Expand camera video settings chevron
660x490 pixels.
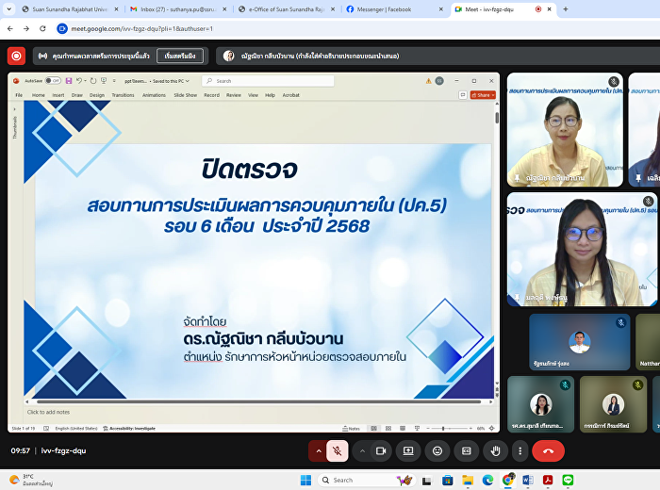362,450
